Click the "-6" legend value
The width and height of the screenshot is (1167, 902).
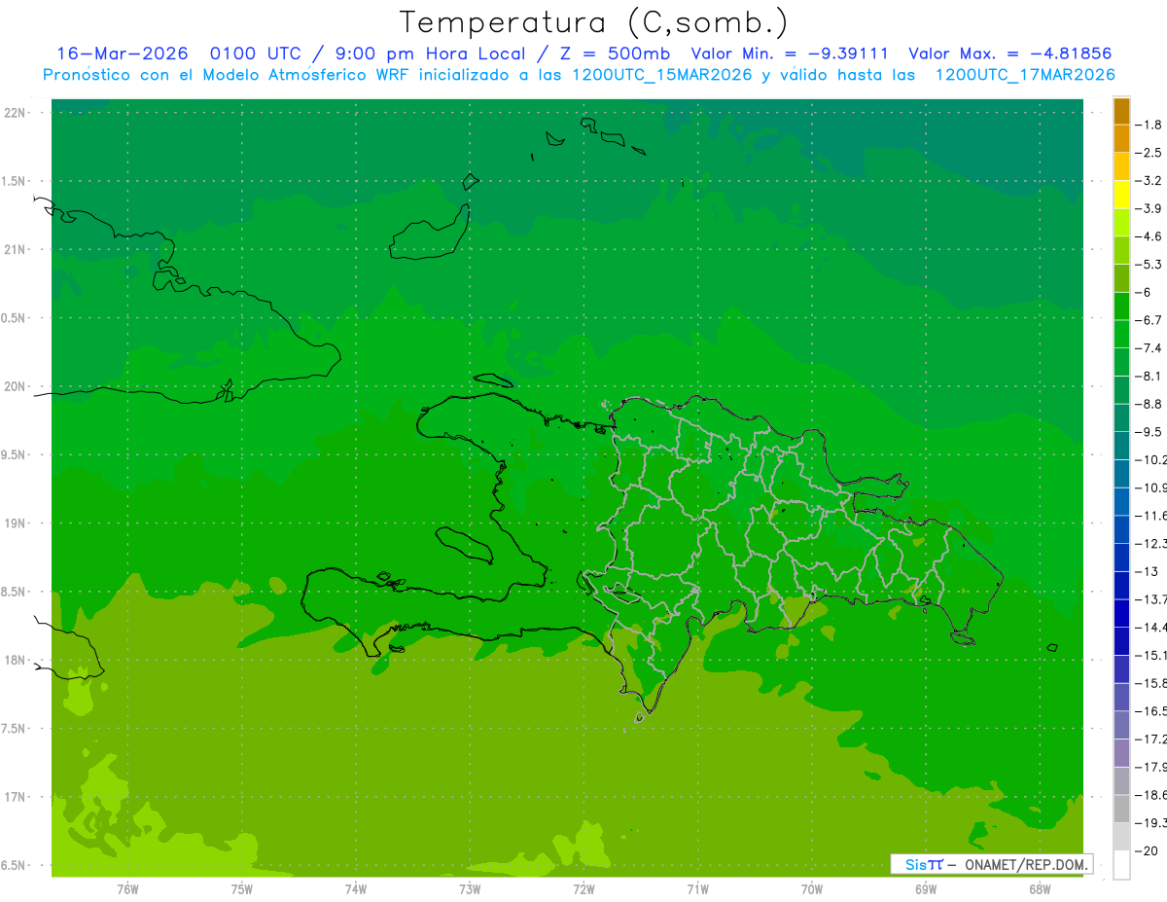(1144, 292)
